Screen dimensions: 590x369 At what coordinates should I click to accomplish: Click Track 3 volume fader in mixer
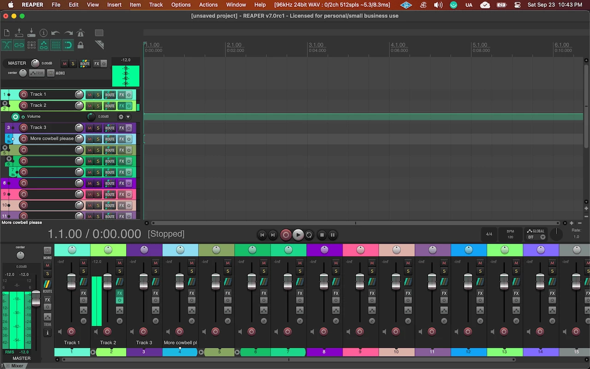(144, 281)
